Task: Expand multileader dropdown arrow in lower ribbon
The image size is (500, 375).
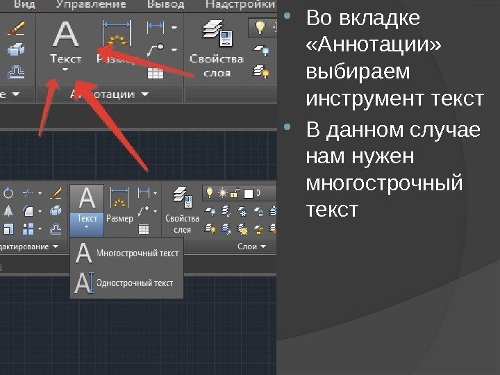Action: click(x=155, y=211)
